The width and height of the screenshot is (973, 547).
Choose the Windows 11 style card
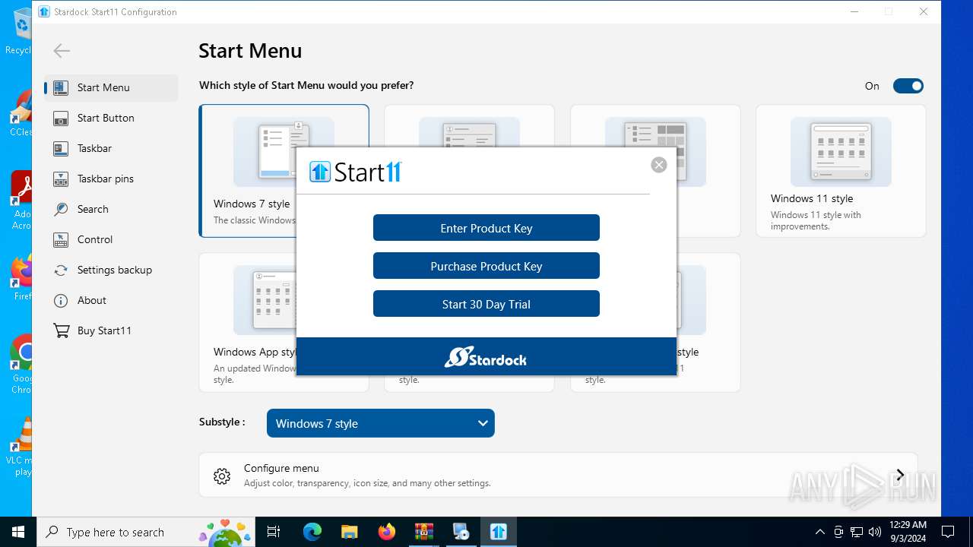841,171
